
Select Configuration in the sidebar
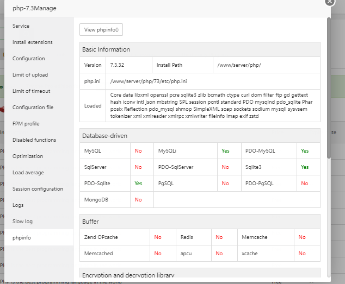click(x=29, y=59)
